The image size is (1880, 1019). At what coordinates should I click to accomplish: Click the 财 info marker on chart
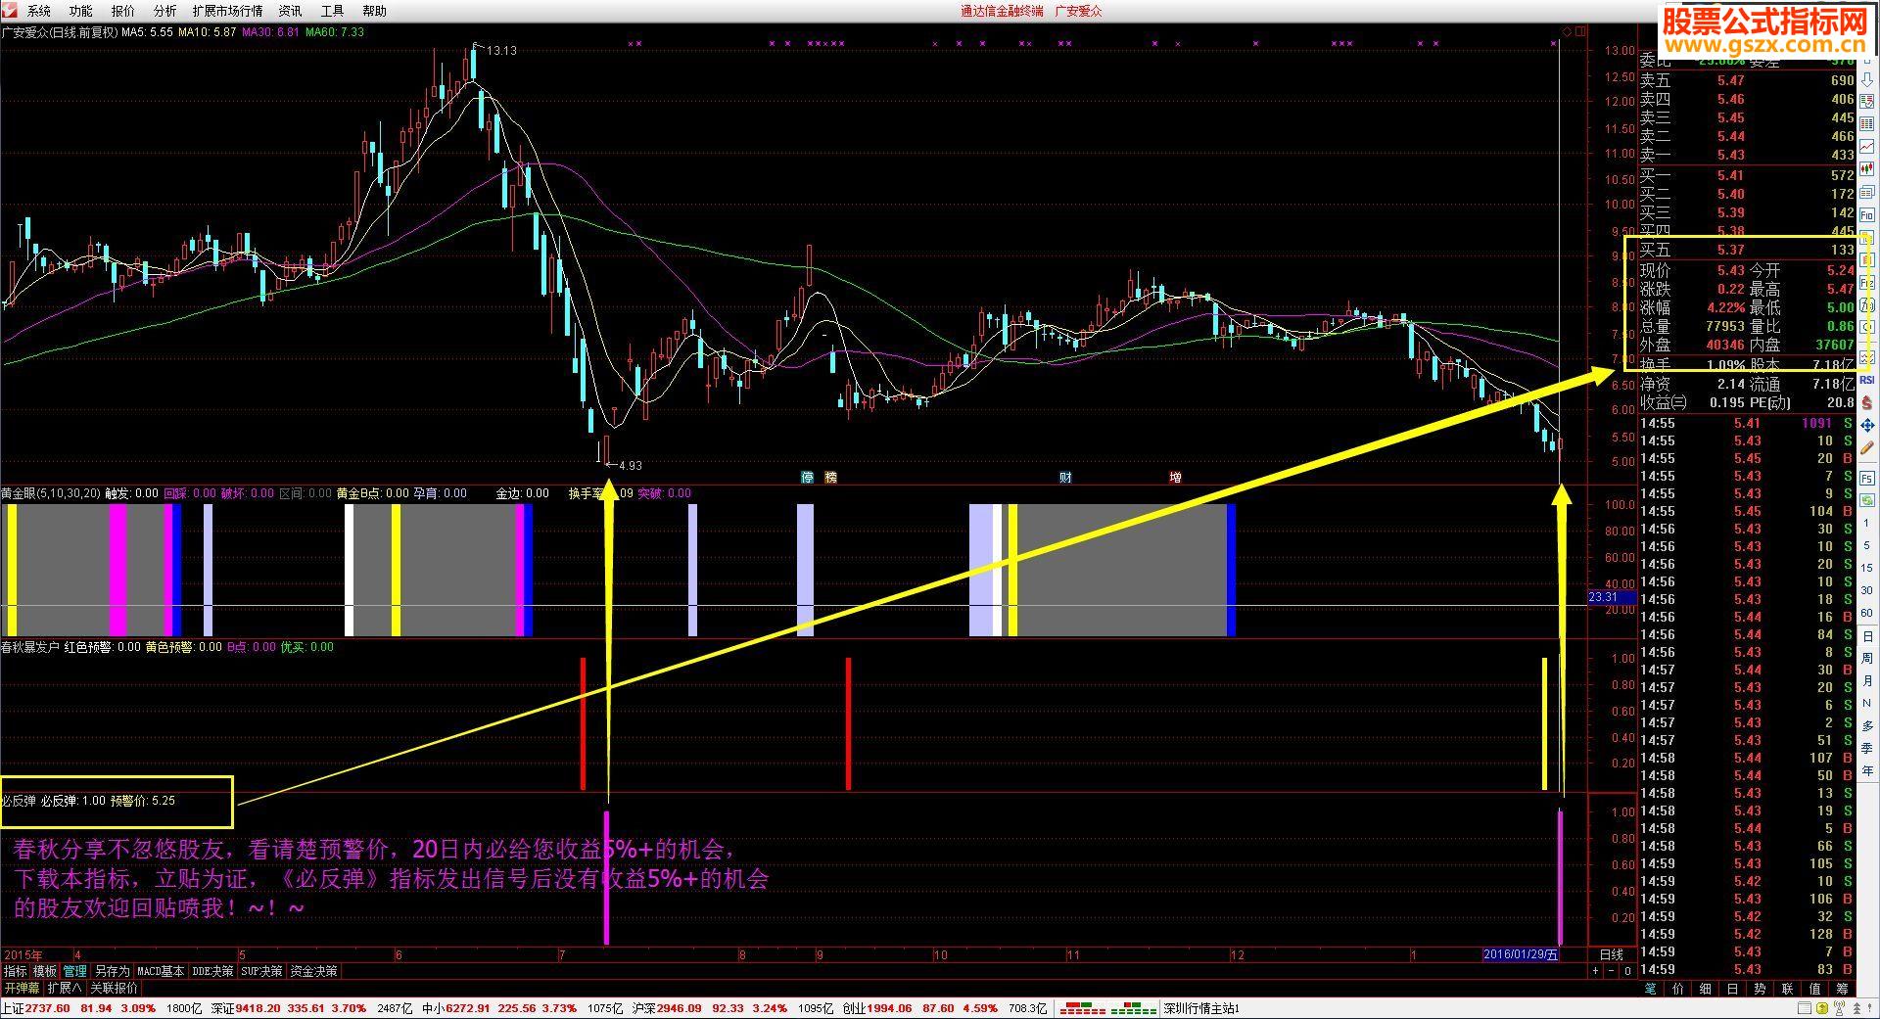[x=1065, y=478]
